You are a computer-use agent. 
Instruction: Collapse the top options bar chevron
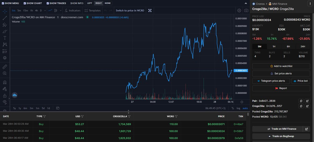coord(245,3)
